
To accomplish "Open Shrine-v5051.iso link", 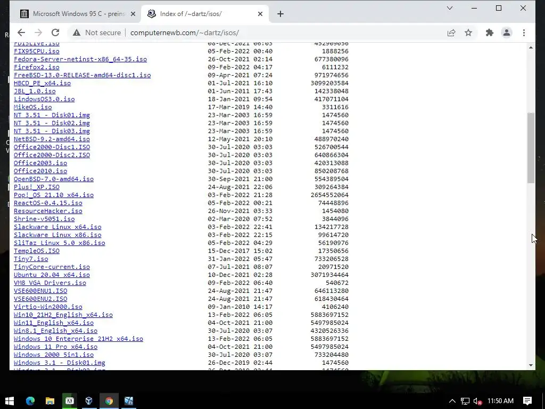I will coord(44,219).
